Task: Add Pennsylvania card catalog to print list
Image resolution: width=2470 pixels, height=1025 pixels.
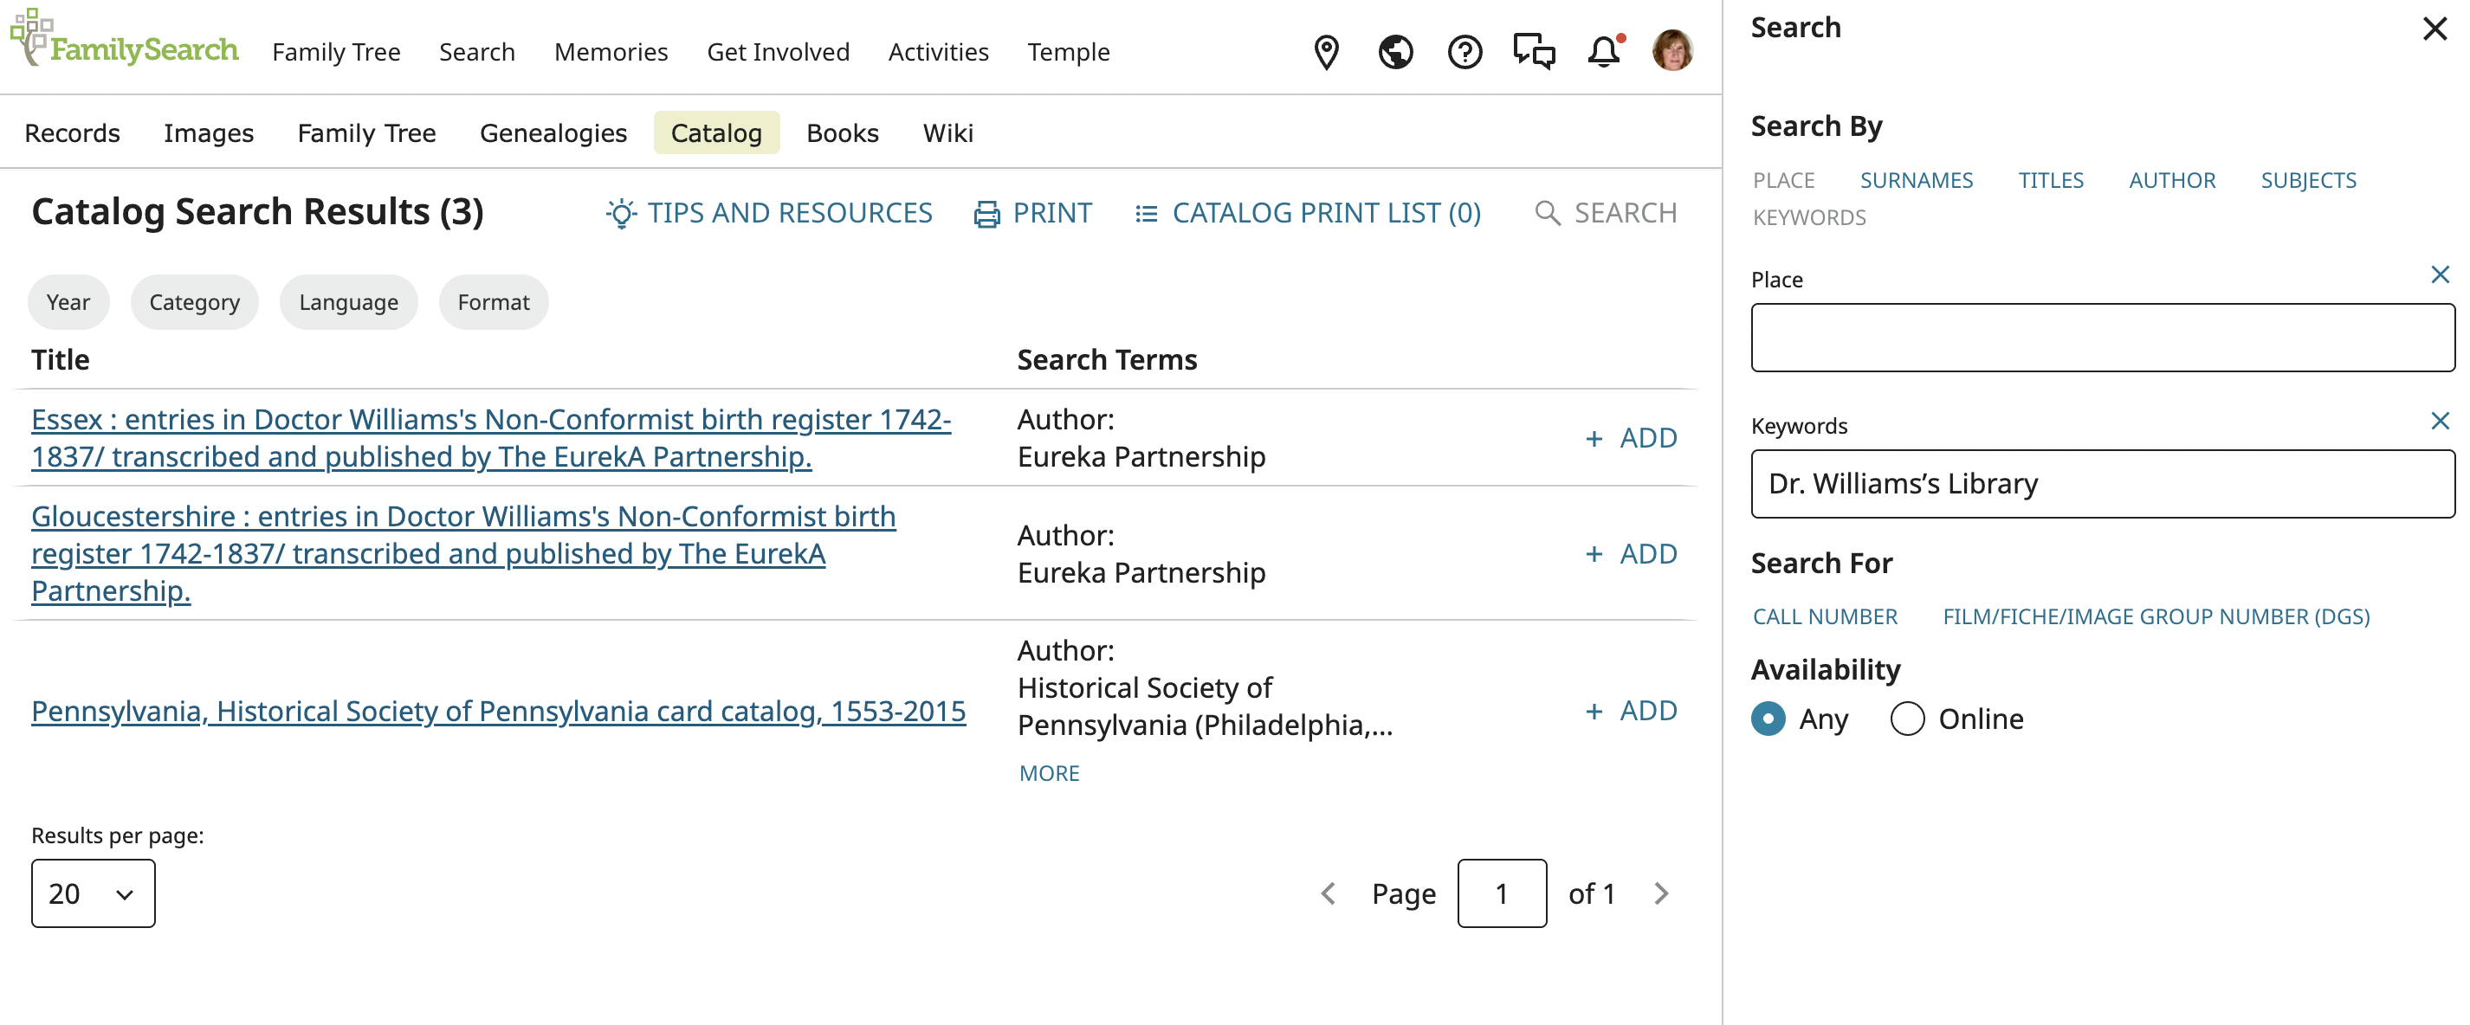Action: coord(1630,711)
